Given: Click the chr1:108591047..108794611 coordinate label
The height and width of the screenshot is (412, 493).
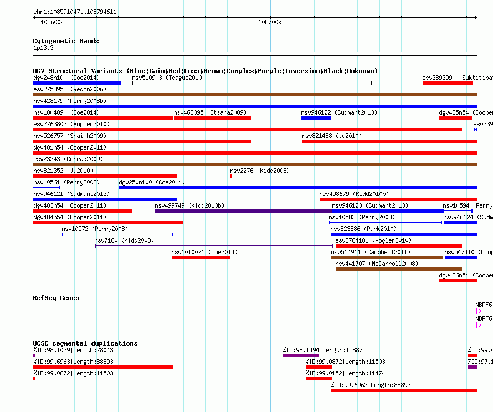Looking at the screenshot, I should click(75, 12).
